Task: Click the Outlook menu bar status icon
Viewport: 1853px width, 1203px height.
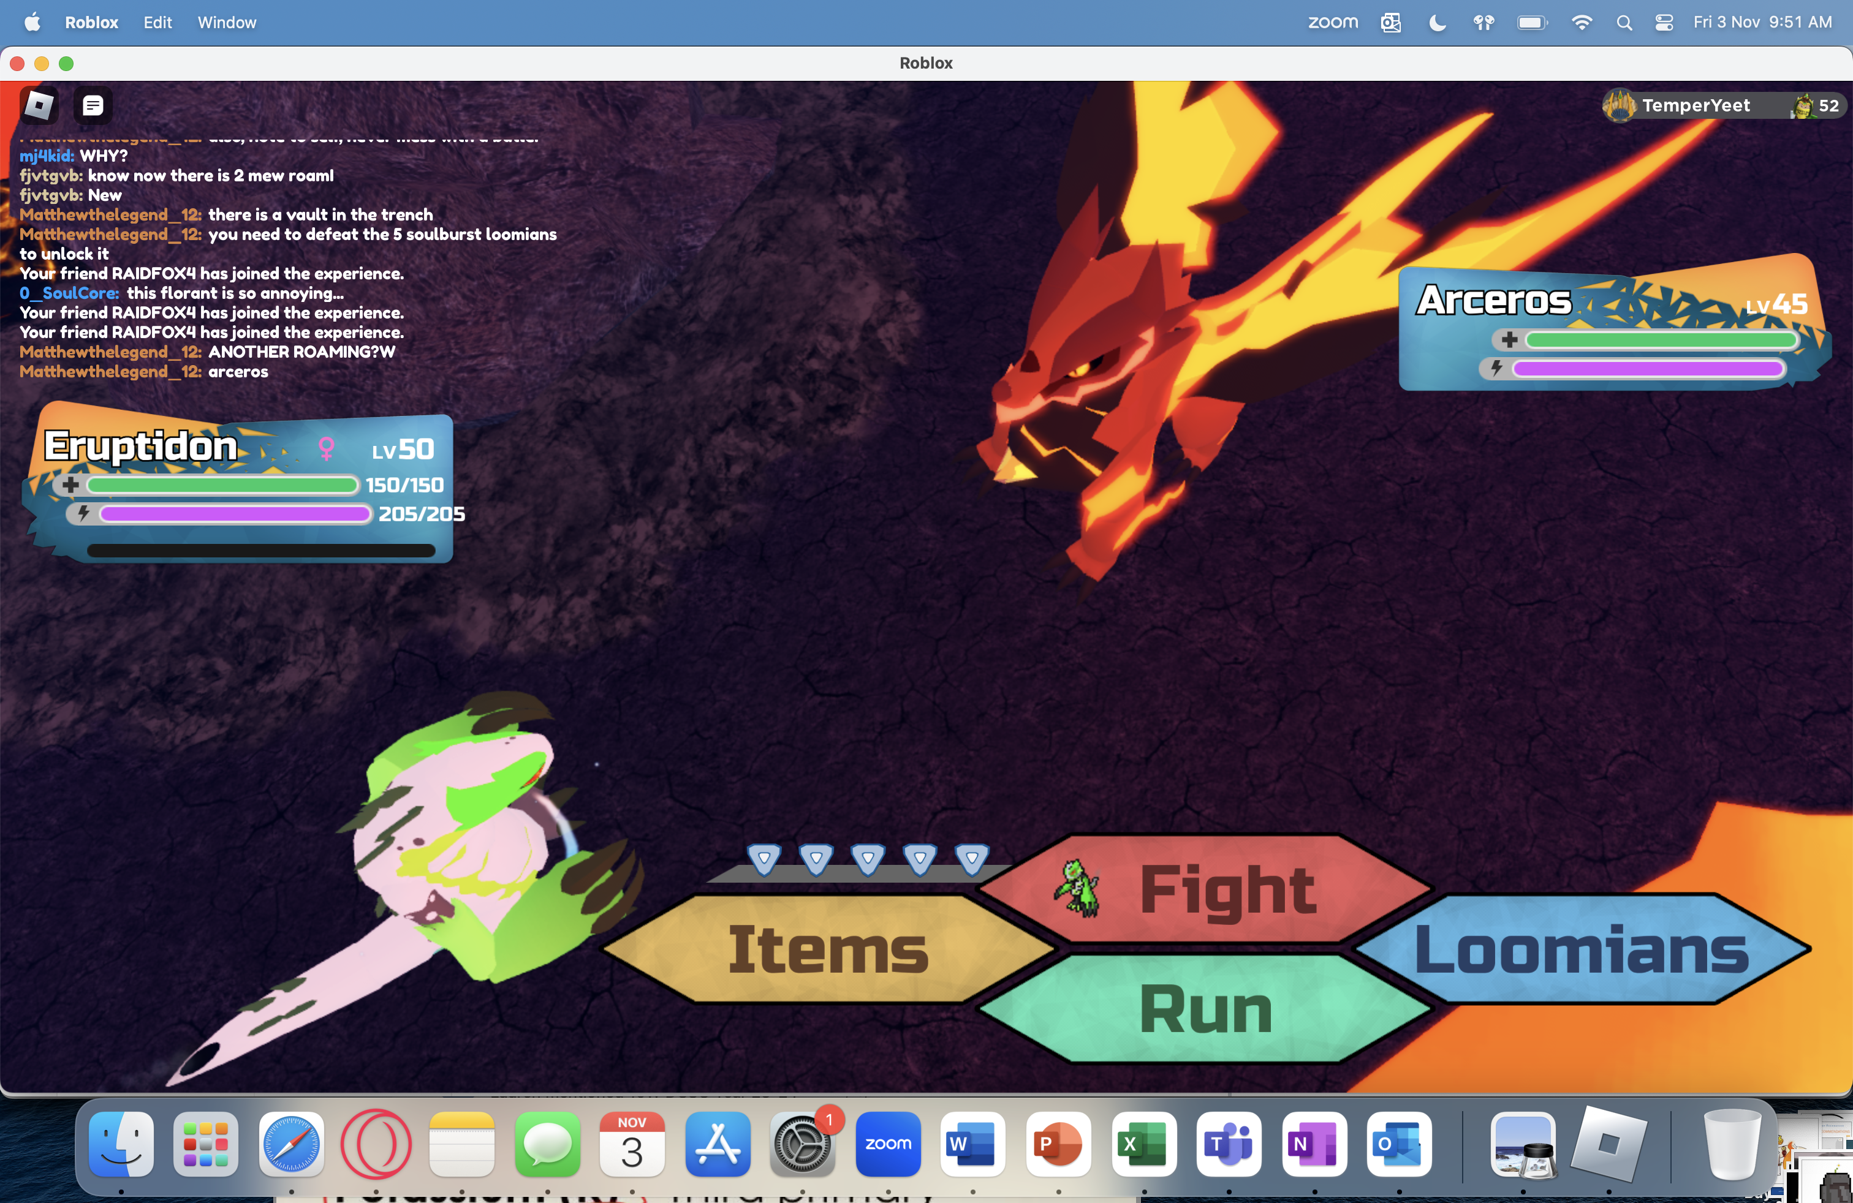Action: pyautogui.click(x=1392, y=22)
